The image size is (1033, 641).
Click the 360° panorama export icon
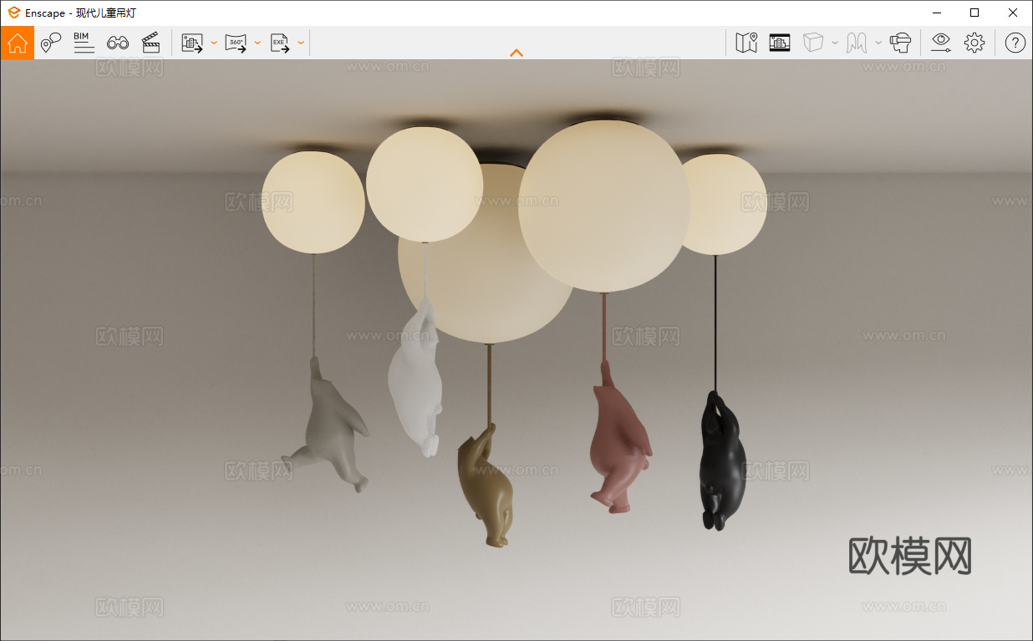[x=237, y=43]
